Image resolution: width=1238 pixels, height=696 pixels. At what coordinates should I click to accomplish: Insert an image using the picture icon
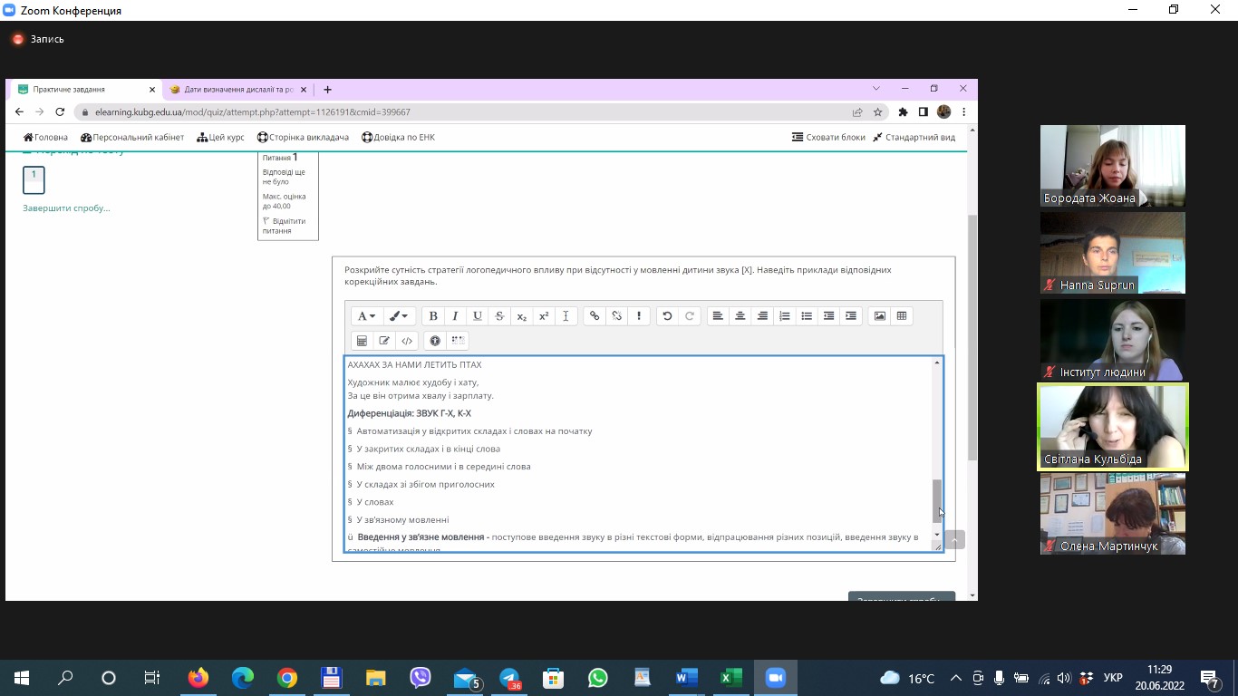click(x=879, y=316)
